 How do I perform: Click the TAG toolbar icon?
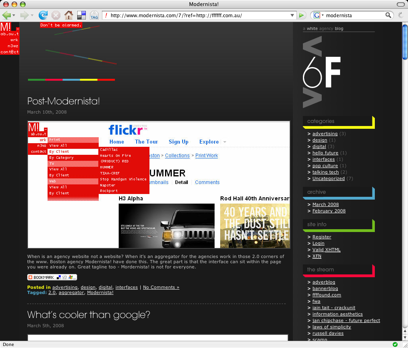(94, 15)
